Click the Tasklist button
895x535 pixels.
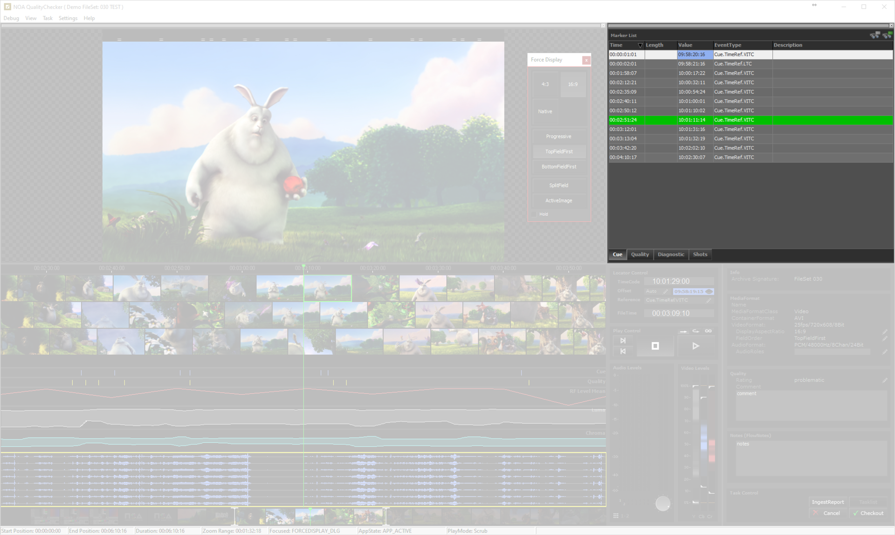tap(868, 502)
